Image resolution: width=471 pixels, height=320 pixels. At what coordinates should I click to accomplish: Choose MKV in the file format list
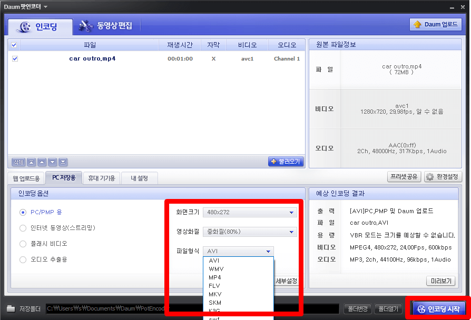(x=238, y=294)
